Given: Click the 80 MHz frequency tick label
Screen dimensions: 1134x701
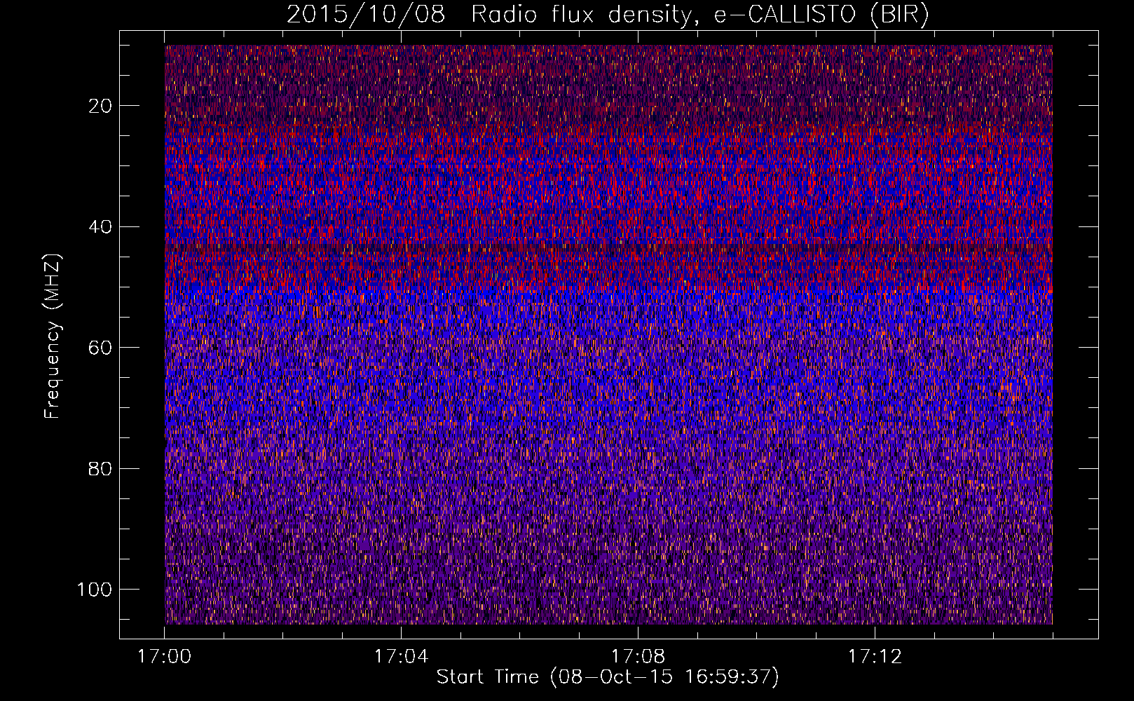Looking at the screenshot, I should tap(101, 469).
